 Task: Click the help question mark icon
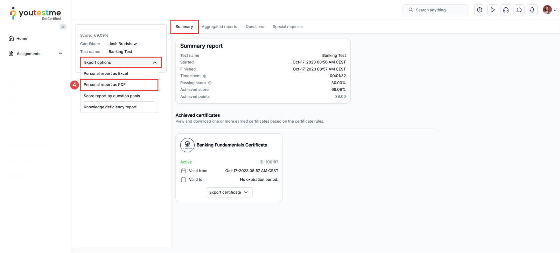(479, 10)
